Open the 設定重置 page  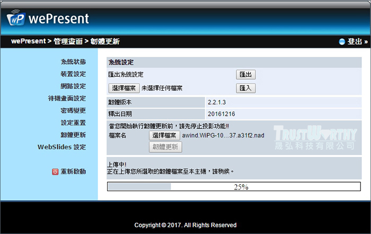[x=73, y=123]
